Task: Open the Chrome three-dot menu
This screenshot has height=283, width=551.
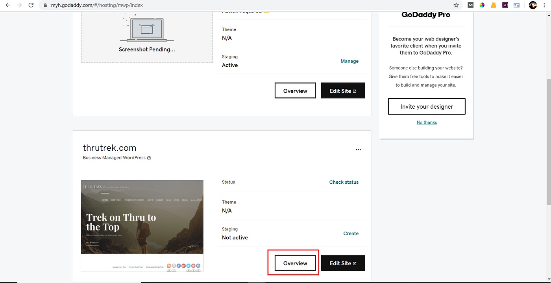Action: (x=545, y=5)
